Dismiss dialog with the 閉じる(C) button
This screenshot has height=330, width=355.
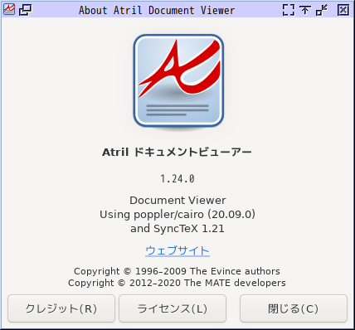coord(294,308)
